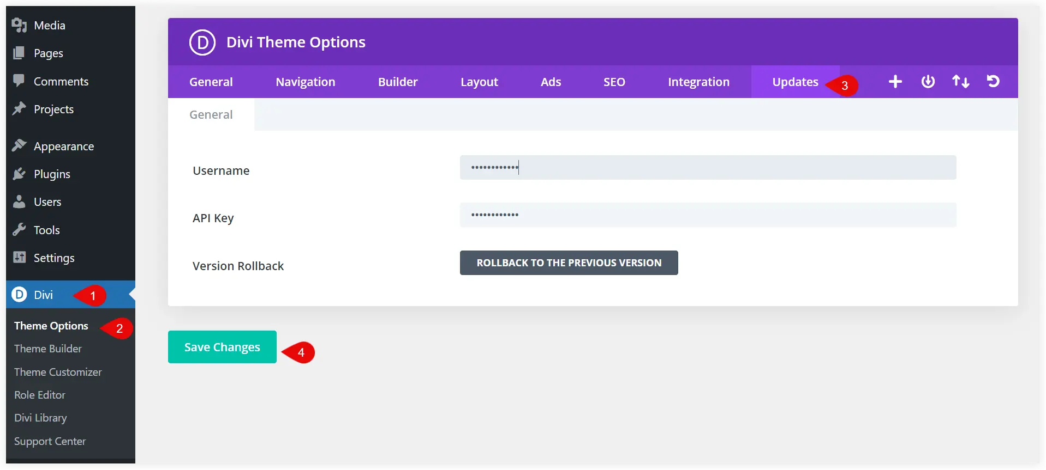Open Users menu
The height and width of the screenshot is (470, 1046).
[70, 202]
